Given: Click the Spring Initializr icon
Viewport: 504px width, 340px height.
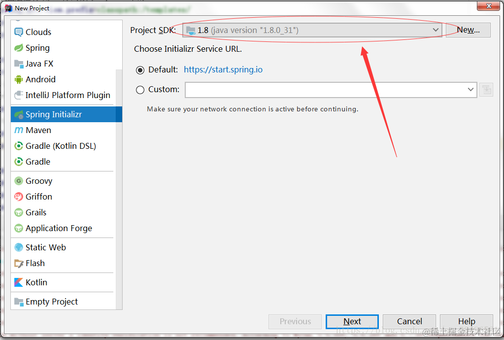Looking at the screenshot, I should (19, 114).
